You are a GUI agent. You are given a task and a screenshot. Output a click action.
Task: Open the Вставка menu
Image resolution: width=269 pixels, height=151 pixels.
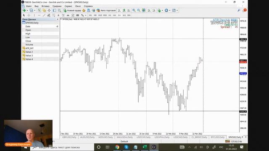click(45, 6)
